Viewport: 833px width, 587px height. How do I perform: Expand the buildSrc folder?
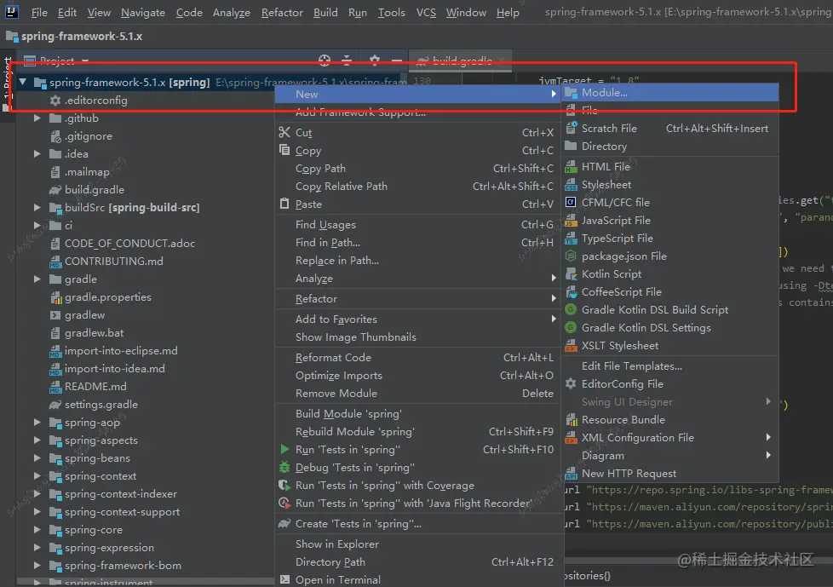(37, 207)
